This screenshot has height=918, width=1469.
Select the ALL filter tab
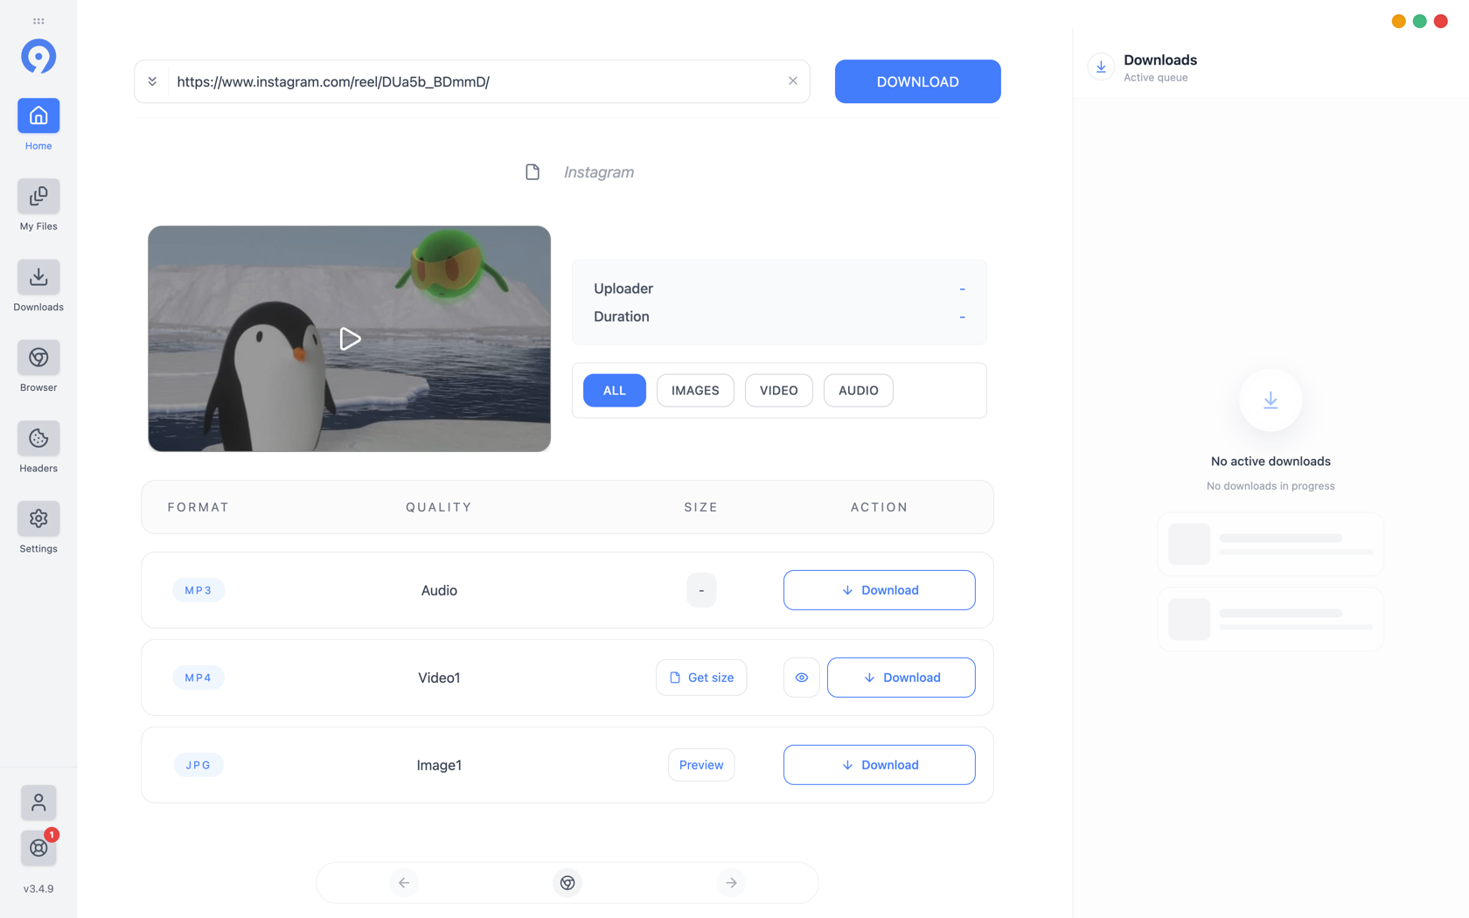(615, 390)
